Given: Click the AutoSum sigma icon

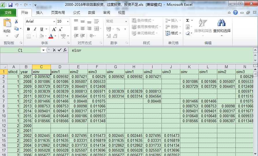Looking at the screenshot, I should pos(188,21).
